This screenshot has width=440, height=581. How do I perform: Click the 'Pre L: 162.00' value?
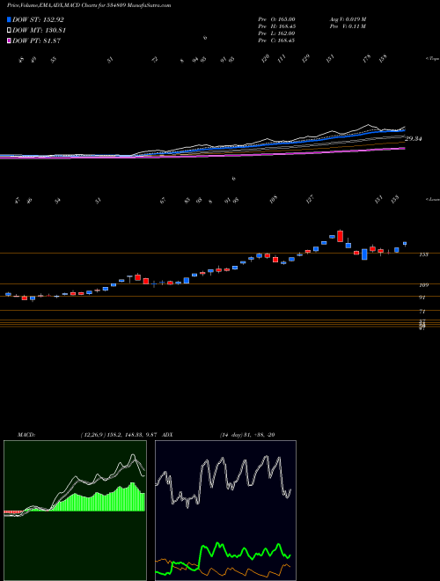276,33
